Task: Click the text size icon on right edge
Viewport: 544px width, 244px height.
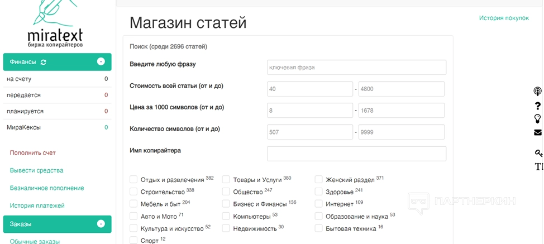Action: point(539,166)
